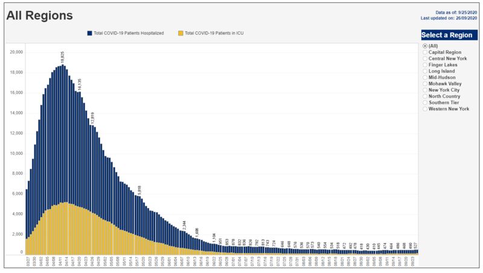Viewport: 483px width, 273px height.
Task: Click the yellow ICU legend swatch
Action: pyautogui.click(x=181, y=33)
